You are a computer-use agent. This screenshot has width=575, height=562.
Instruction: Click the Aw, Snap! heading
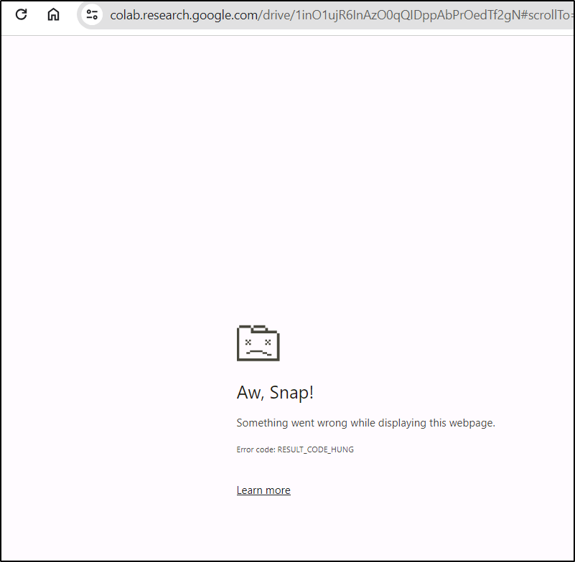coord(275,393)
